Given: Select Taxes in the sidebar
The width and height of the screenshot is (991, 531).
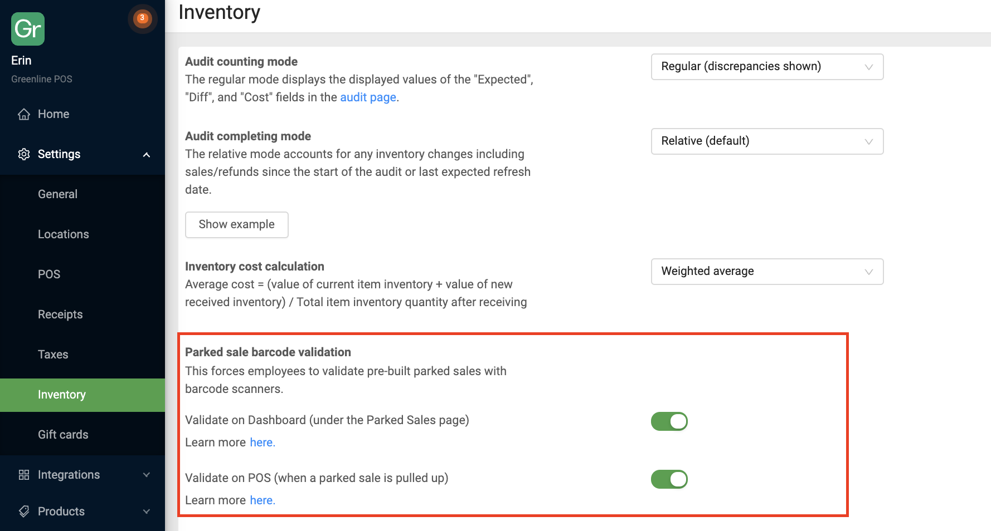Looking at the screenshot, I should pos(53,355).
